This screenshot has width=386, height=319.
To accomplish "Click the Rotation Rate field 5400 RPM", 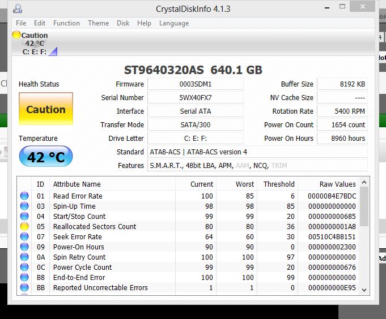I will click(x=342, y=111).
